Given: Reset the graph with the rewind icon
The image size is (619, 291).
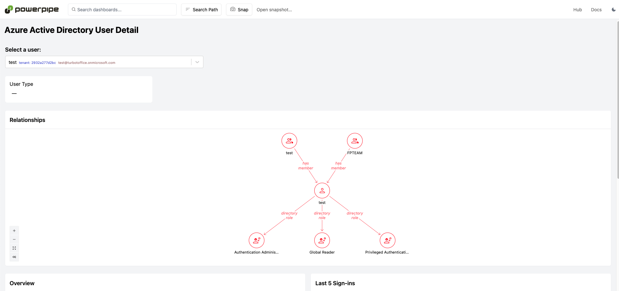Looking at the screenshot, I should click(14, 257).
